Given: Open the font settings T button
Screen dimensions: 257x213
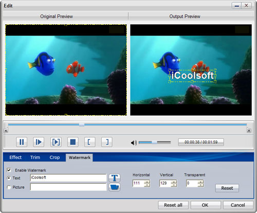Looking at the screenshot, I should [115, 178].
